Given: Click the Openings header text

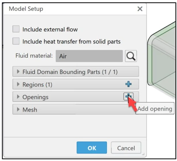Looking at the screenshot, I should click(35, 97).
